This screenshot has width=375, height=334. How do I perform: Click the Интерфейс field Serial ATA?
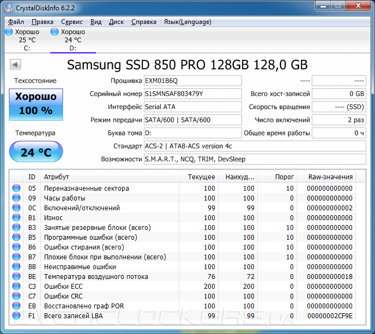tap(193, 107)
